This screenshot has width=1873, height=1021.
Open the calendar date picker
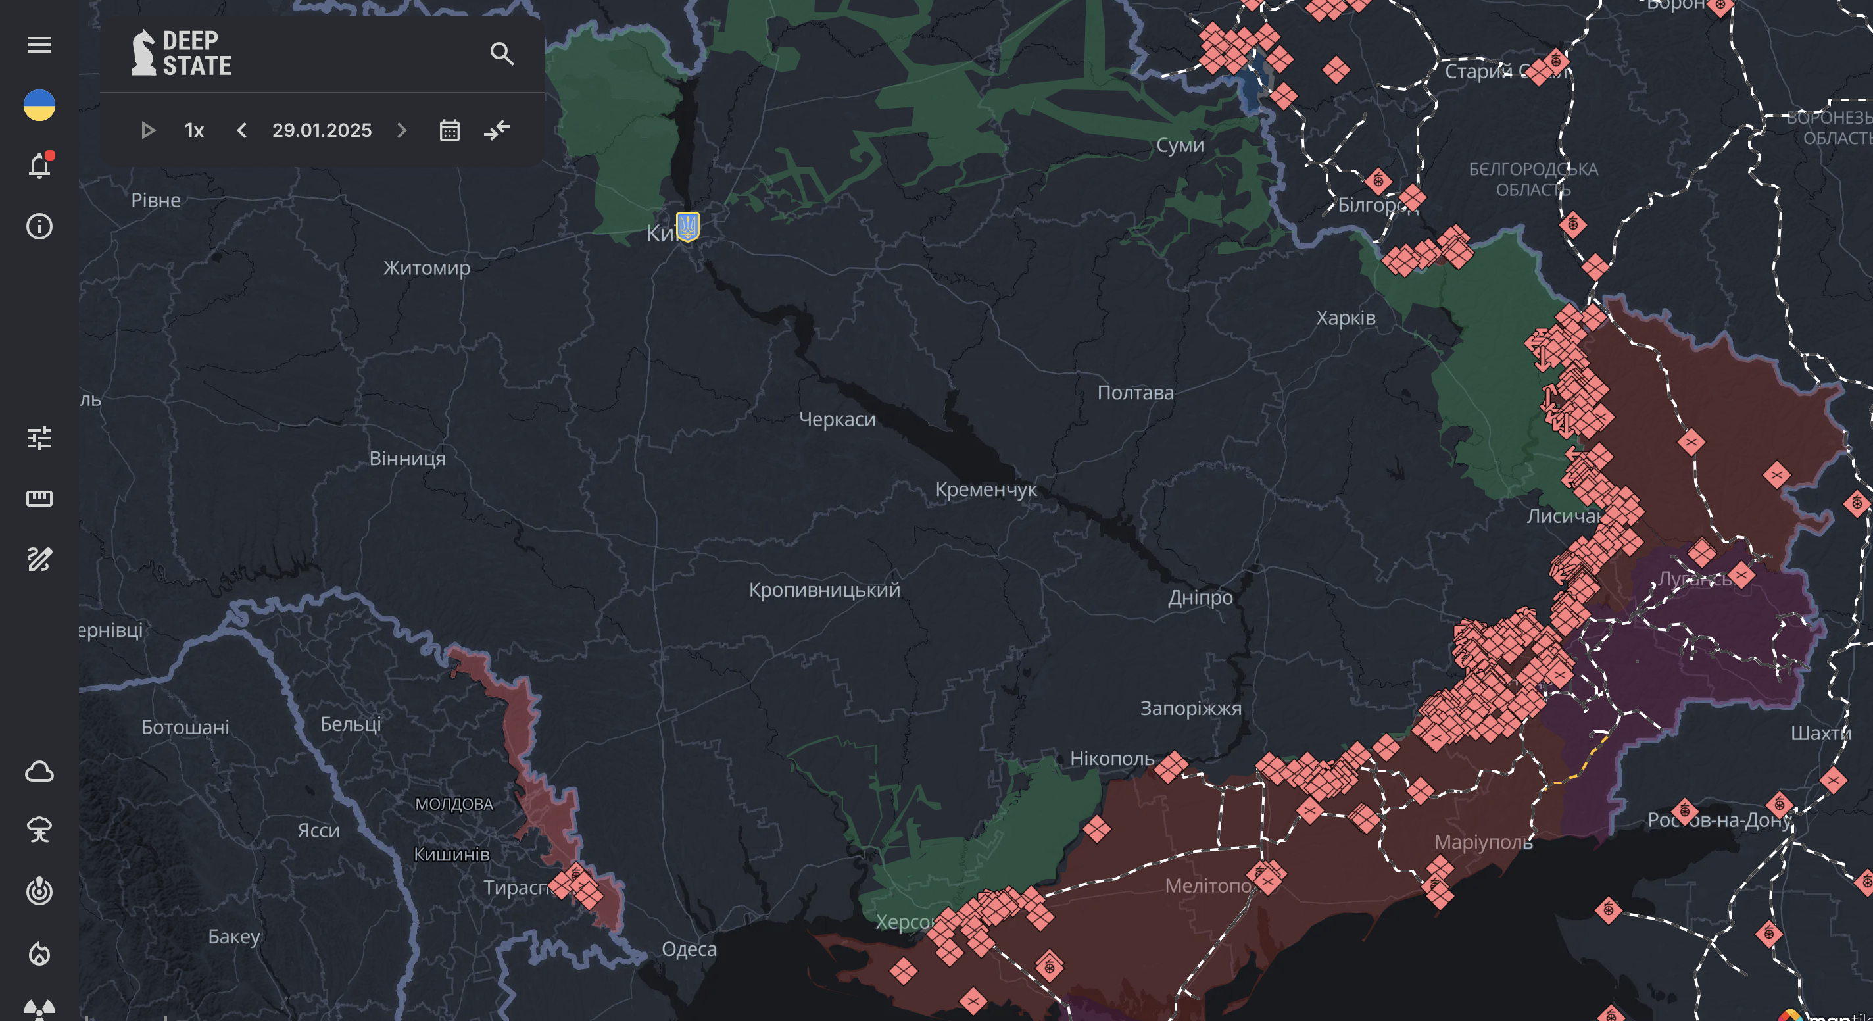click(x=449, y=131)
